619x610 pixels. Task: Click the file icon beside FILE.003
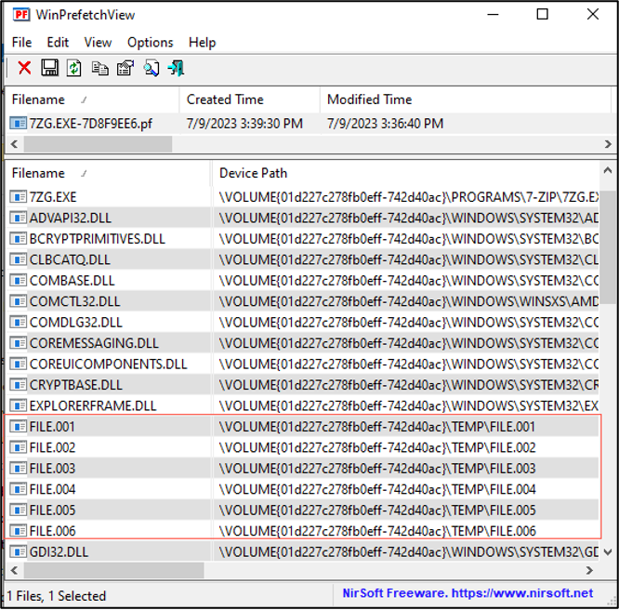pyautogui.click(x=19, y=468)
